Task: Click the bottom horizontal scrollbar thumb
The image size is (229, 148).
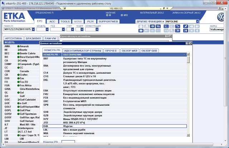Action: tap(109, 144)
